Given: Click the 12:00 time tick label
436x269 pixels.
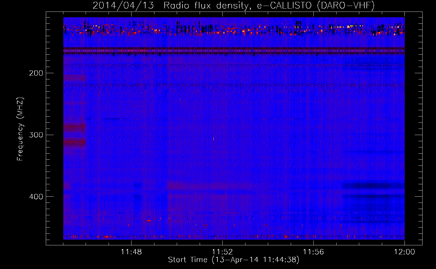Looking at the screenshot, I should pyautogui.click(x=404, y=252).
